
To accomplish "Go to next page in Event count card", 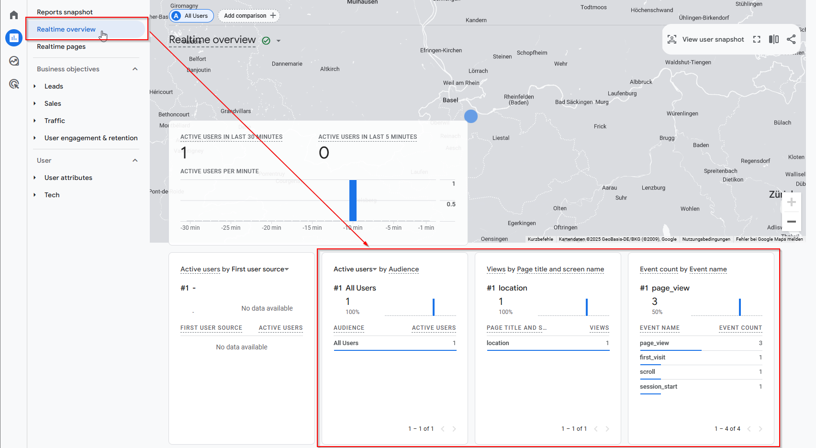I will click(x=760, y=429).
